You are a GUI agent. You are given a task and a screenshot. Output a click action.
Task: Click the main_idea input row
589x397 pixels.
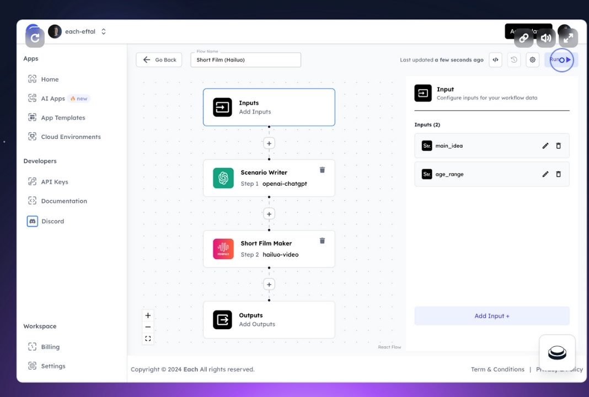click(x=492, y=146)
